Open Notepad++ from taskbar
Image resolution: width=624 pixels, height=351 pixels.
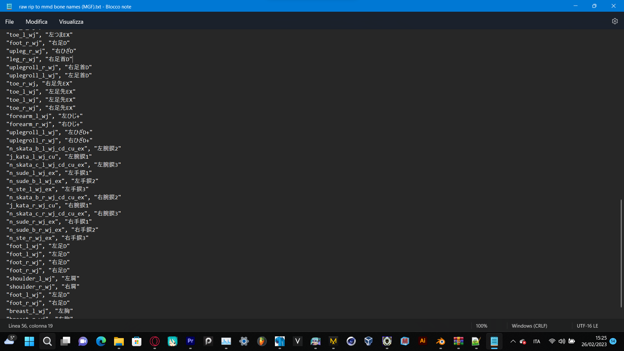tap(476, 341)
